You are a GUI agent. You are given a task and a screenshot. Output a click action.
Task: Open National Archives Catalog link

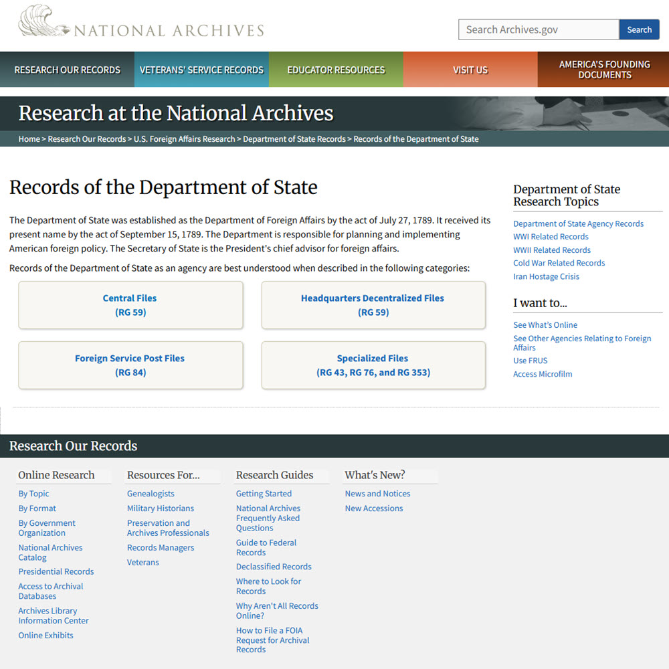click(x=50, y=553)
